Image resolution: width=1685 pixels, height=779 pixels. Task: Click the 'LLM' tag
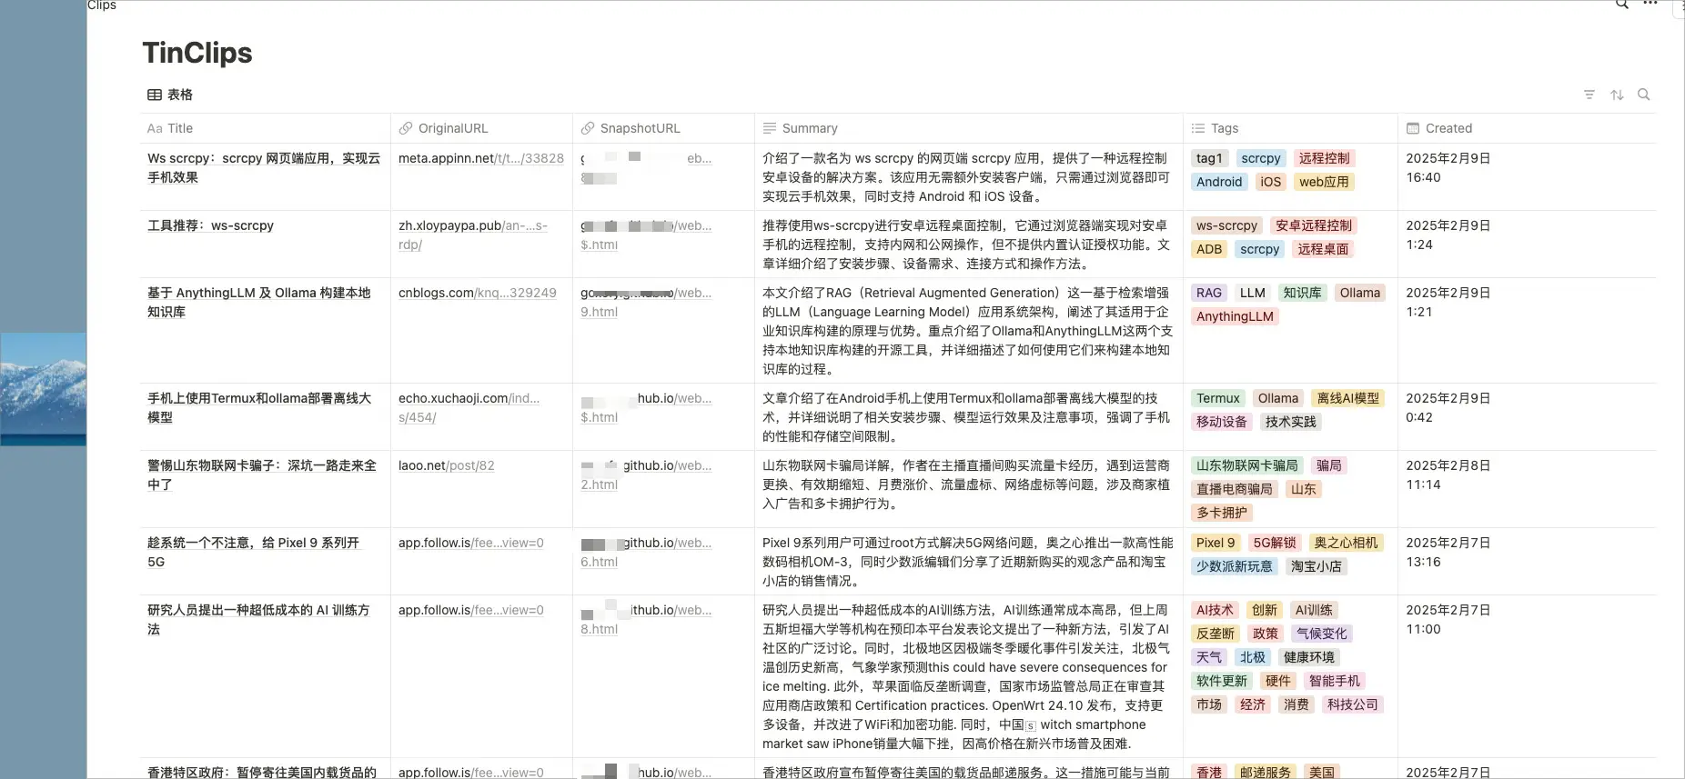click(1253, 293)
